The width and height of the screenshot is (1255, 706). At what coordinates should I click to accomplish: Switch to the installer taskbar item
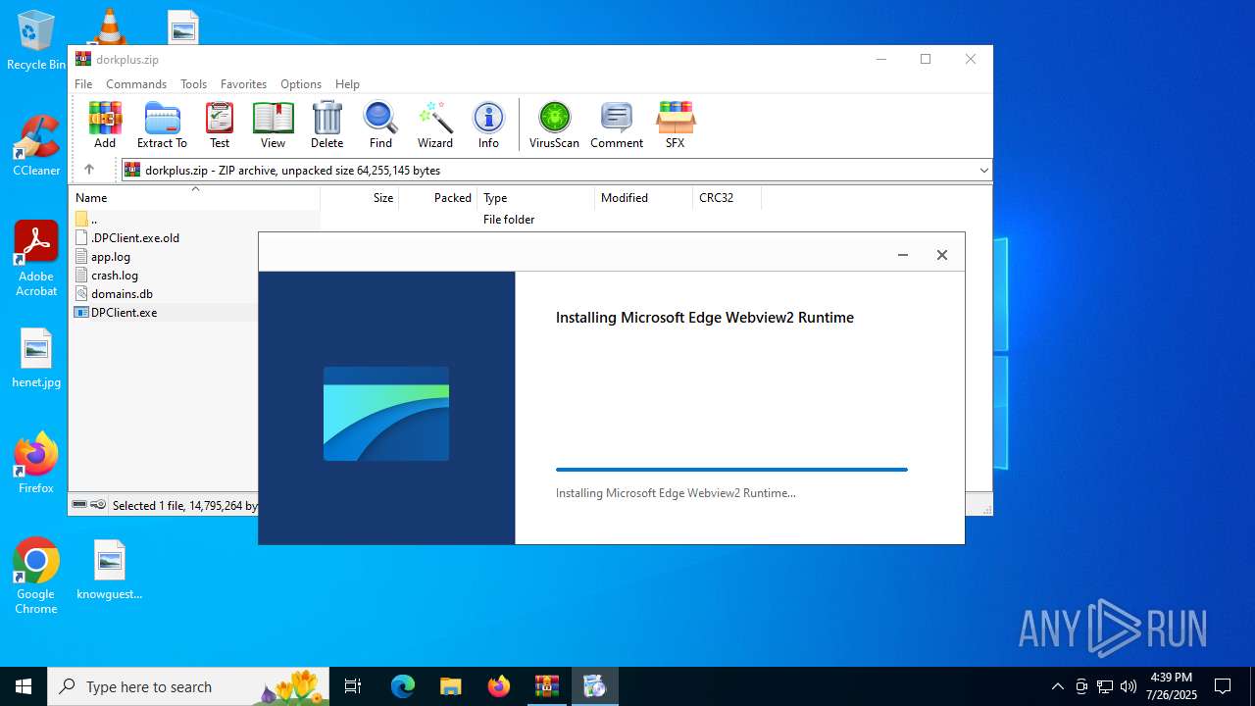click(x=595, y=686)
